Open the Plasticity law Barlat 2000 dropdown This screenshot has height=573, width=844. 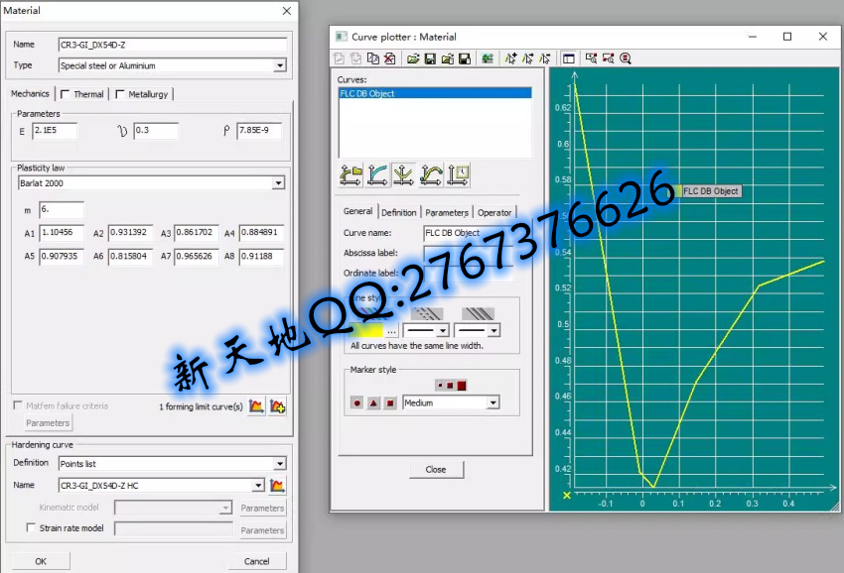pos(279,183)
